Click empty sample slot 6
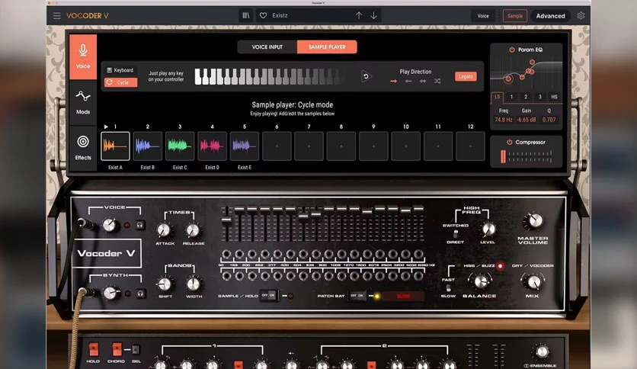The height and width of the screenshot is (369, 637). pos(277,146)
